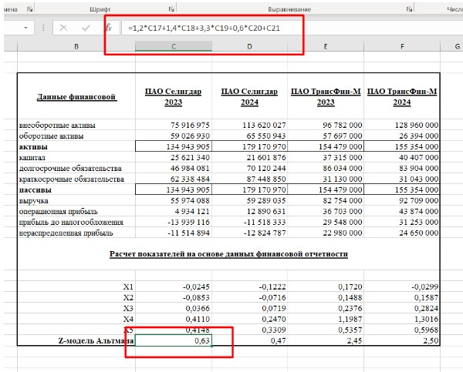The image size is (463, 372).
Task: Click the header cell ПАО Селигдар 2023
Action: pyautogui.click(x=174, y=96)
